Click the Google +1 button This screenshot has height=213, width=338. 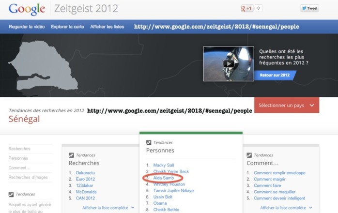click(x=247, y=8)
